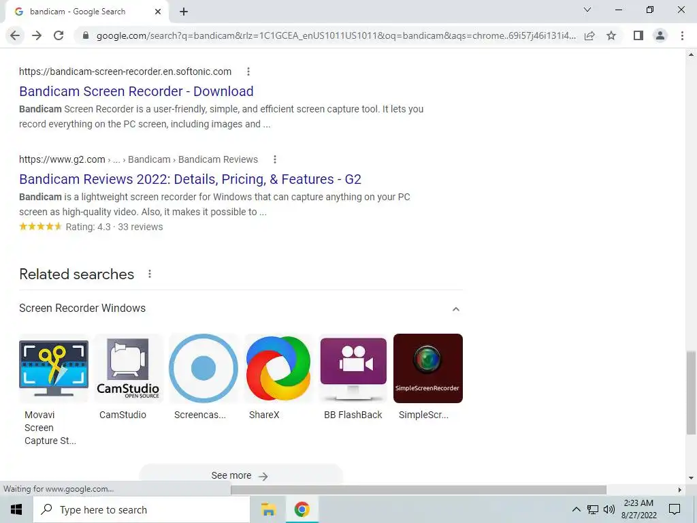697x523 pixels.
Task: Select the Screencast circle icon thumbnail
Action: (204, 368)
